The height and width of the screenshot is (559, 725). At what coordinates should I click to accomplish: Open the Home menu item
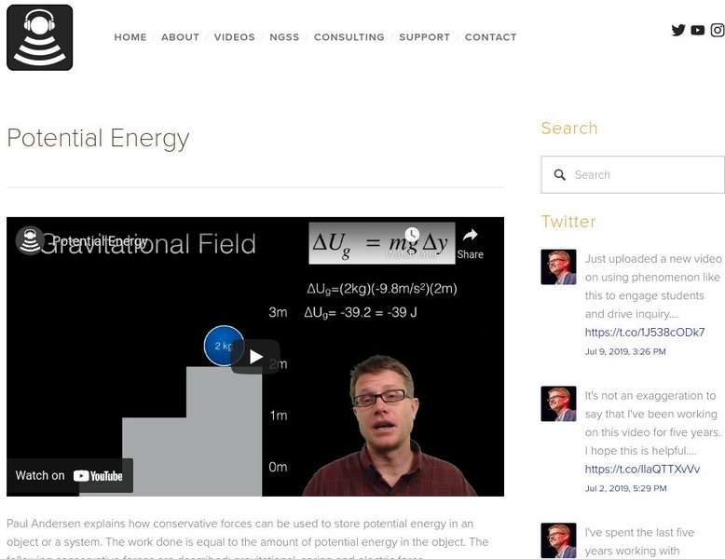pyautogui.click(x=130, y=37)
